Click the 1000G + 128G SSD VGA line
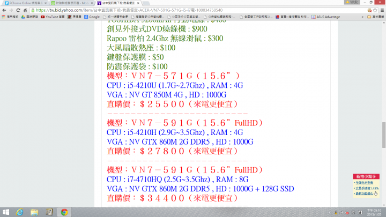This screenshot has height=217, width=386. pyautogui.click(x=201, y=189)
